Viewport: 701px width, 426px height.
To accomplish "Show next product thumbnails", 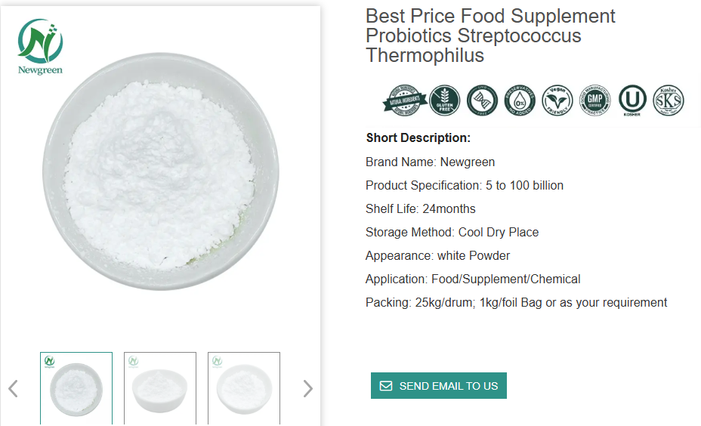I will 307,388.
